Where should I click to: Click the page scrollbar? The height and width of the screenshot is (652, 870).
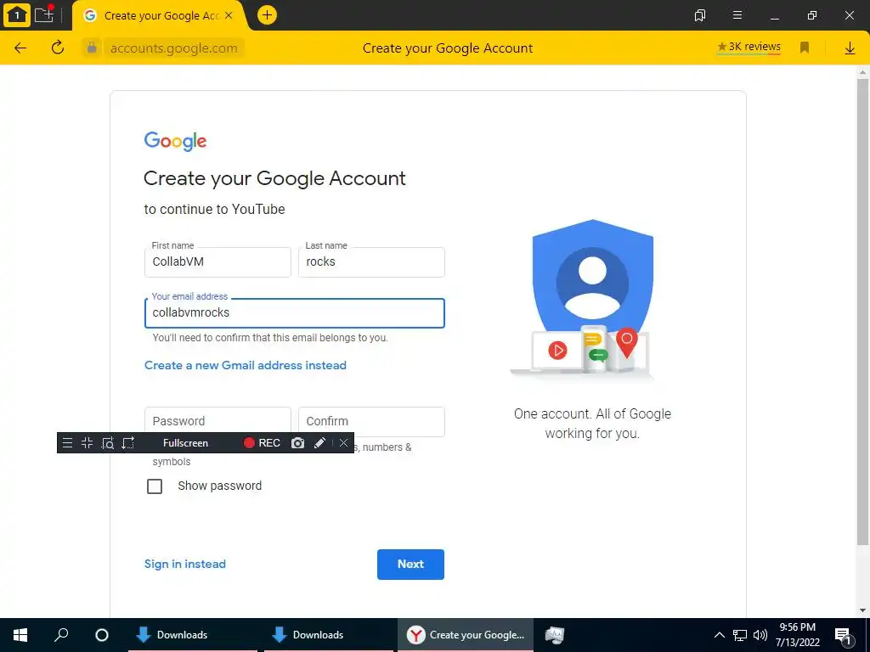point(863,312)
